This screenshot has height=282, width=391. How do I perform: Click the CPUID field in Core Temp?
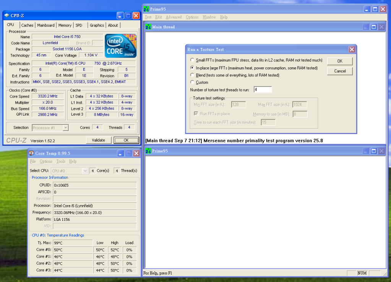pos(95,185)
